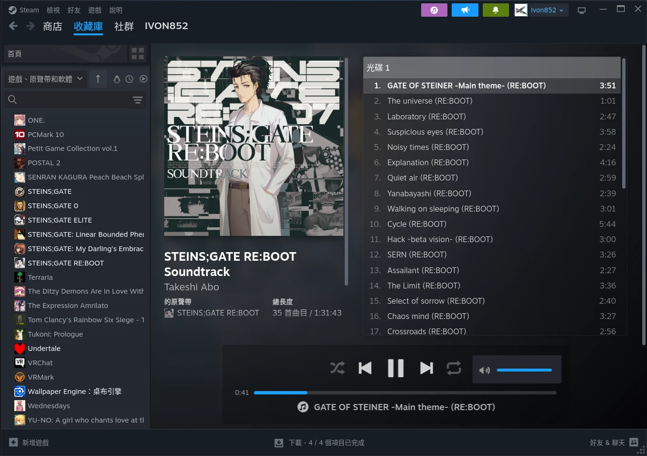Play track 16 Chaos mind (RE:BOOT)

(x=492, y=316)
